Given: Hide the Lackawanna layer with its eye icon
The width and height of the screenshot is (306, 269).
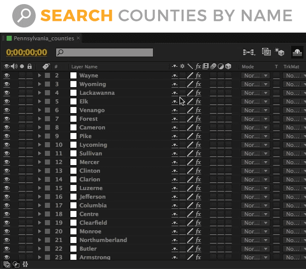Looking at the screenshot, I should point(7,93).
